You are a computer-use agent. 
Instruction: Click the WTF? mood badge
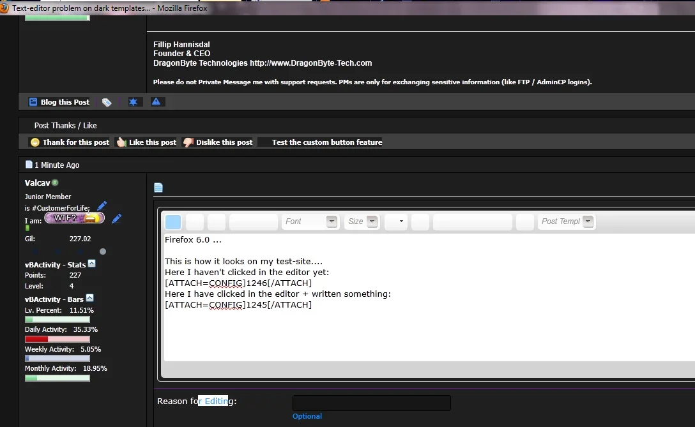point(75,218)
